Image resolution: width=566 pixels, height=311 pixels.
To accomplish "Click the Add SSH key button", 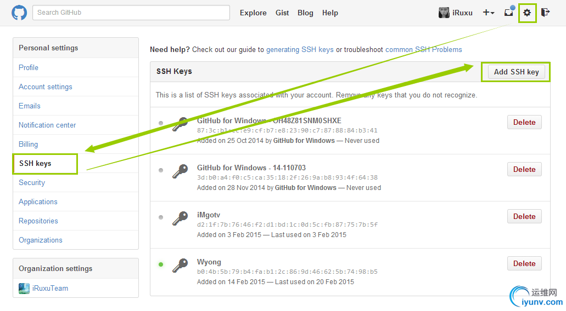I will [516, 72].
